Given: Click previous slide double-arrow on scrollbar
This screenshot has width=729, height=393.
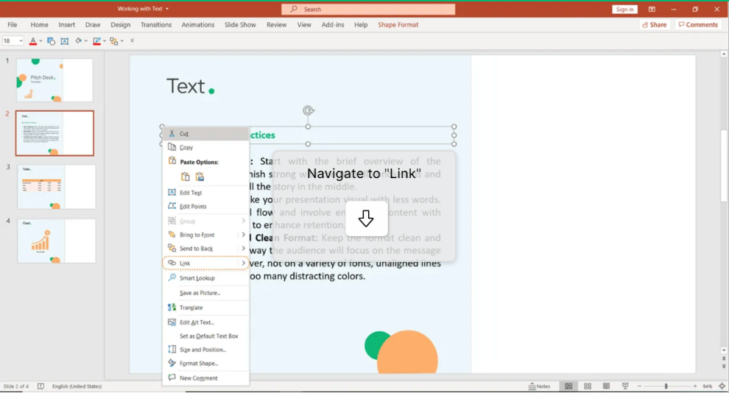Looking at the screenshot, I should pos(723,358).
